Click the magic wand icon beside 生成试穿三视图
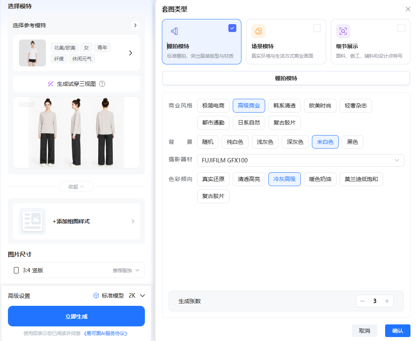The width and height of the screenshot is (416, 341). point(50,84)
